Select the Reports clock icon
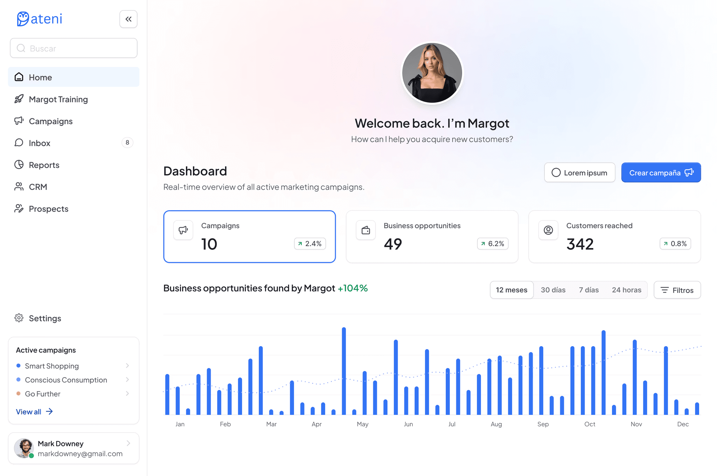 pos(19,164)
